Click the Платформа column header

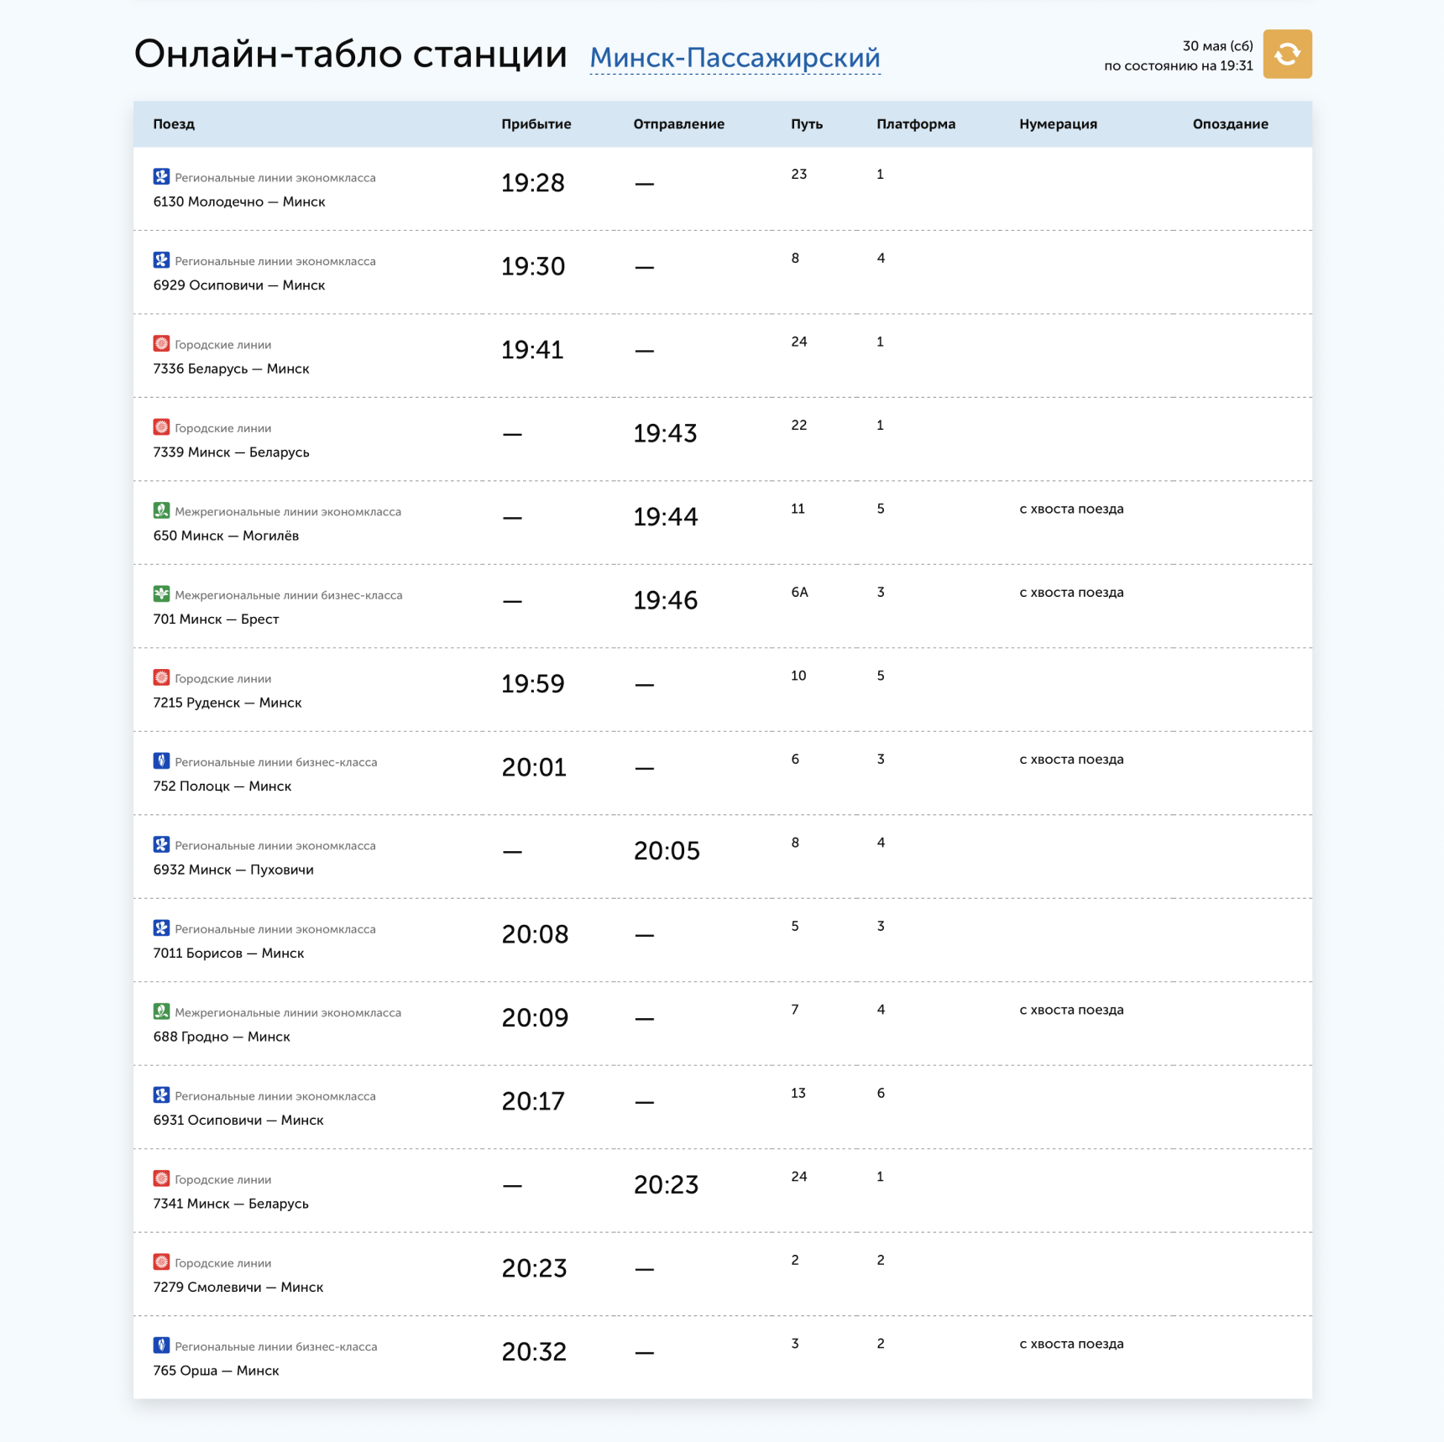[x=916, y=124]
